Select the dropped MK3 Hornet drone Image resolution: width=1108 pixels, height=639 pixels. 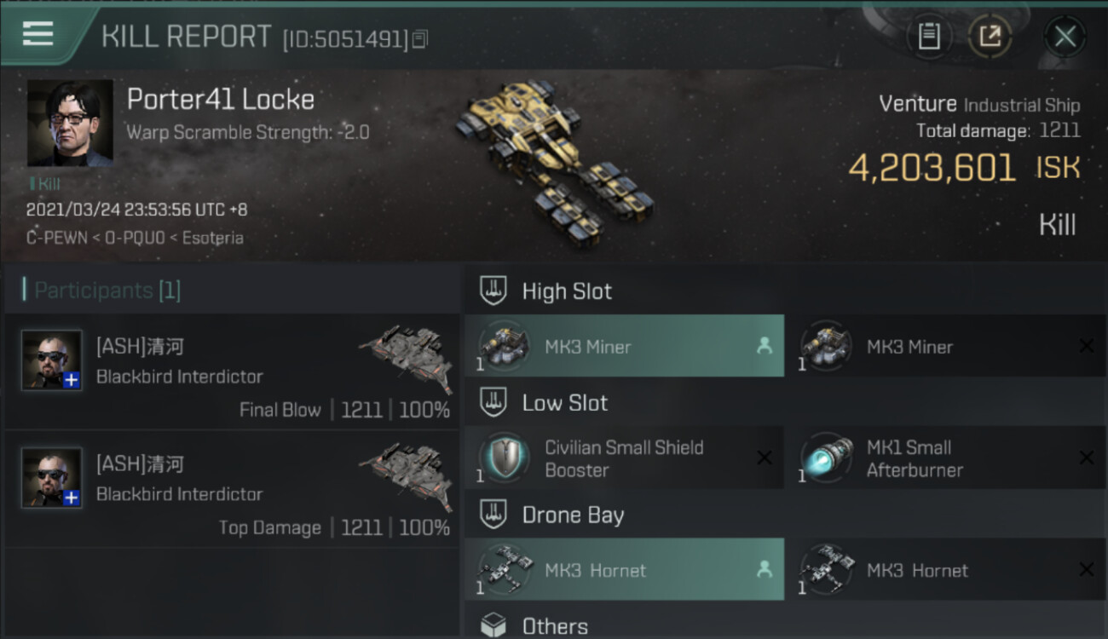tap(624, 569)
